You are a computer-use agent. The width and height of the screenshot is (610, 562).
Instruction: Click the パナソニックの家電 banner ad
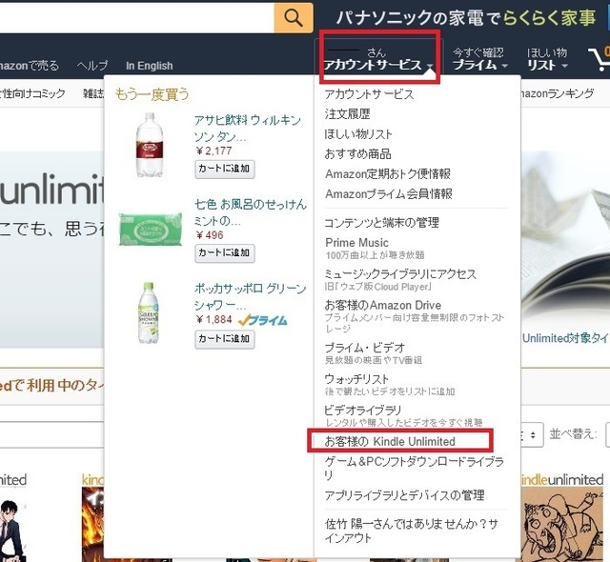pyautogui.click(x=466, y=17)
